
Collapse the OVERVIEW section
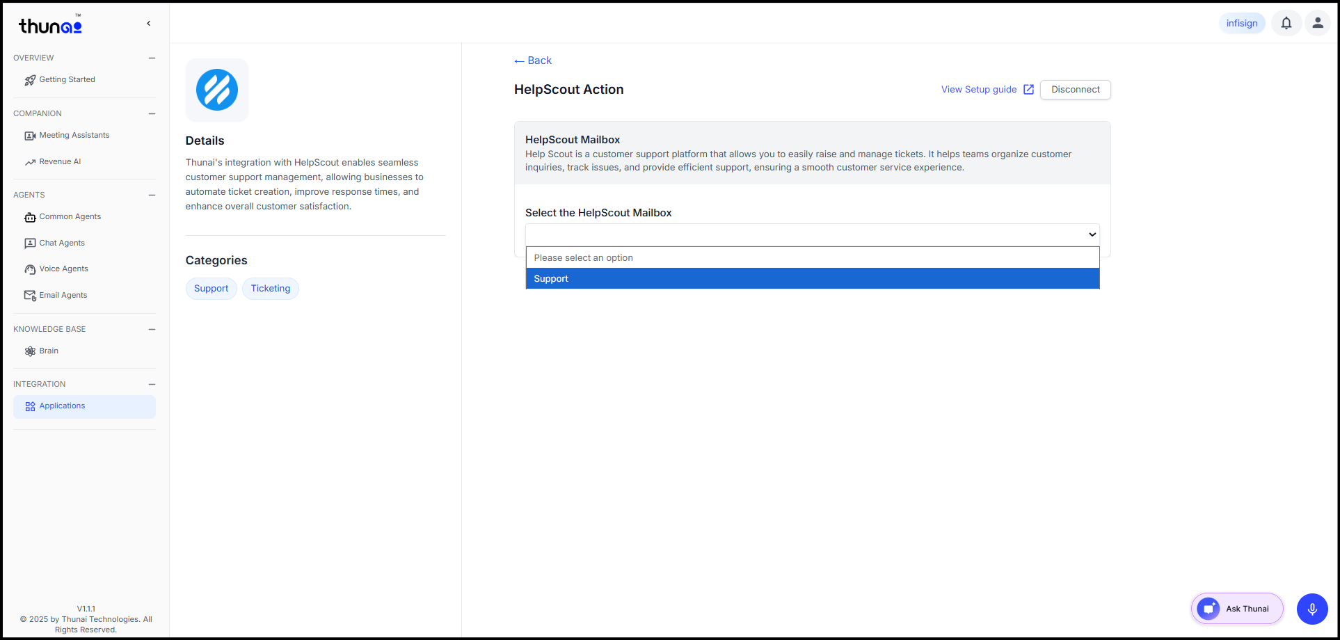(152, 58)
